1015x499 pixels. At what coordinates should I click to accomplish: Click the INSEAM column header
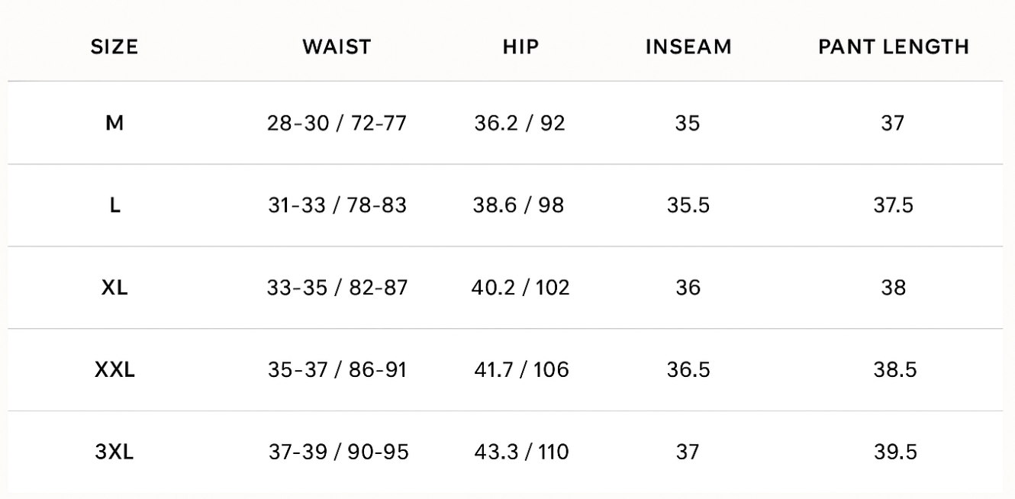coord(688,47)
